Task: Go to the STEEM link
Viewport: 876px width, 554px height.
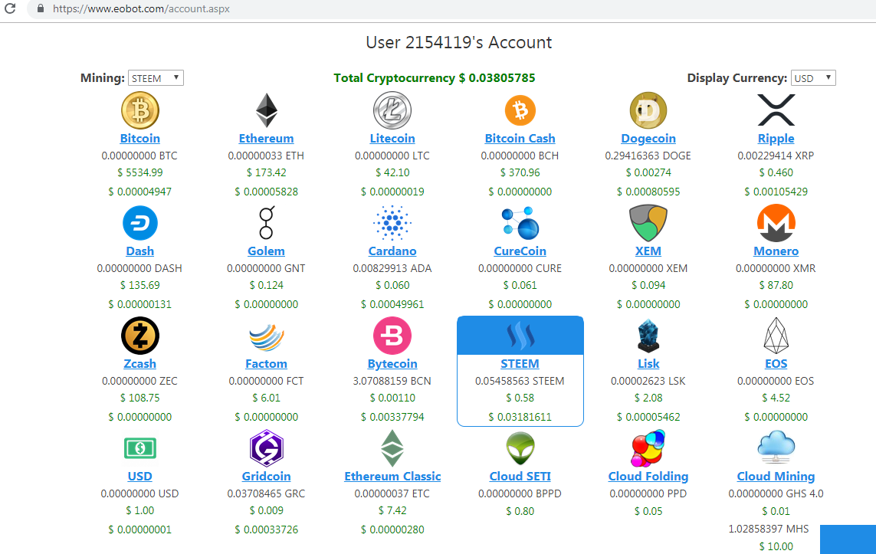Action: [x=520, y=363]
